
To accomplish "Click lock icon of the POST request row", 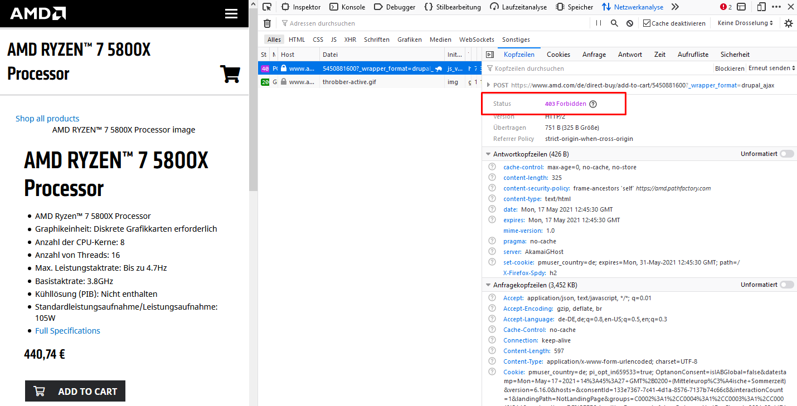I will [284, 69].
